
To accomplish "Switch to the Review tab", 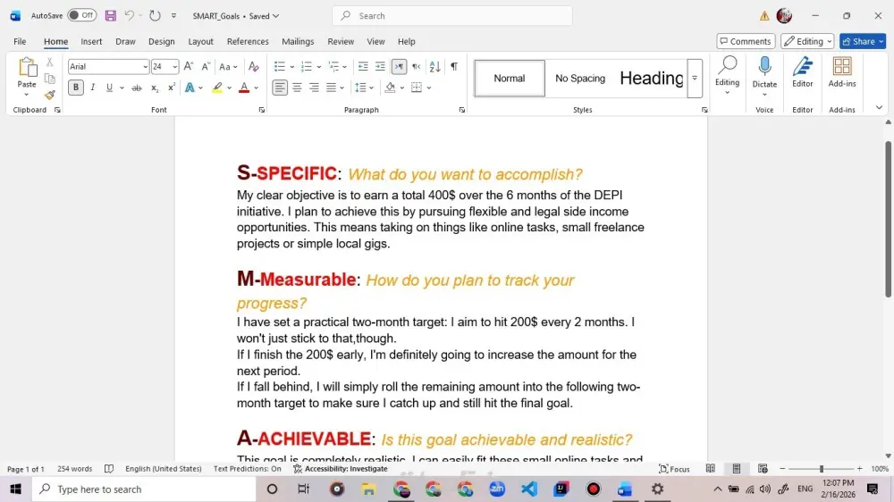I will [341, 41].
